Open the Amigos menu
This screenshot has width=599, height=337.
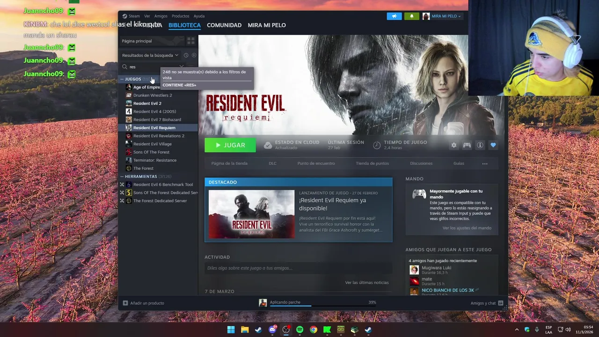(161, 16)
